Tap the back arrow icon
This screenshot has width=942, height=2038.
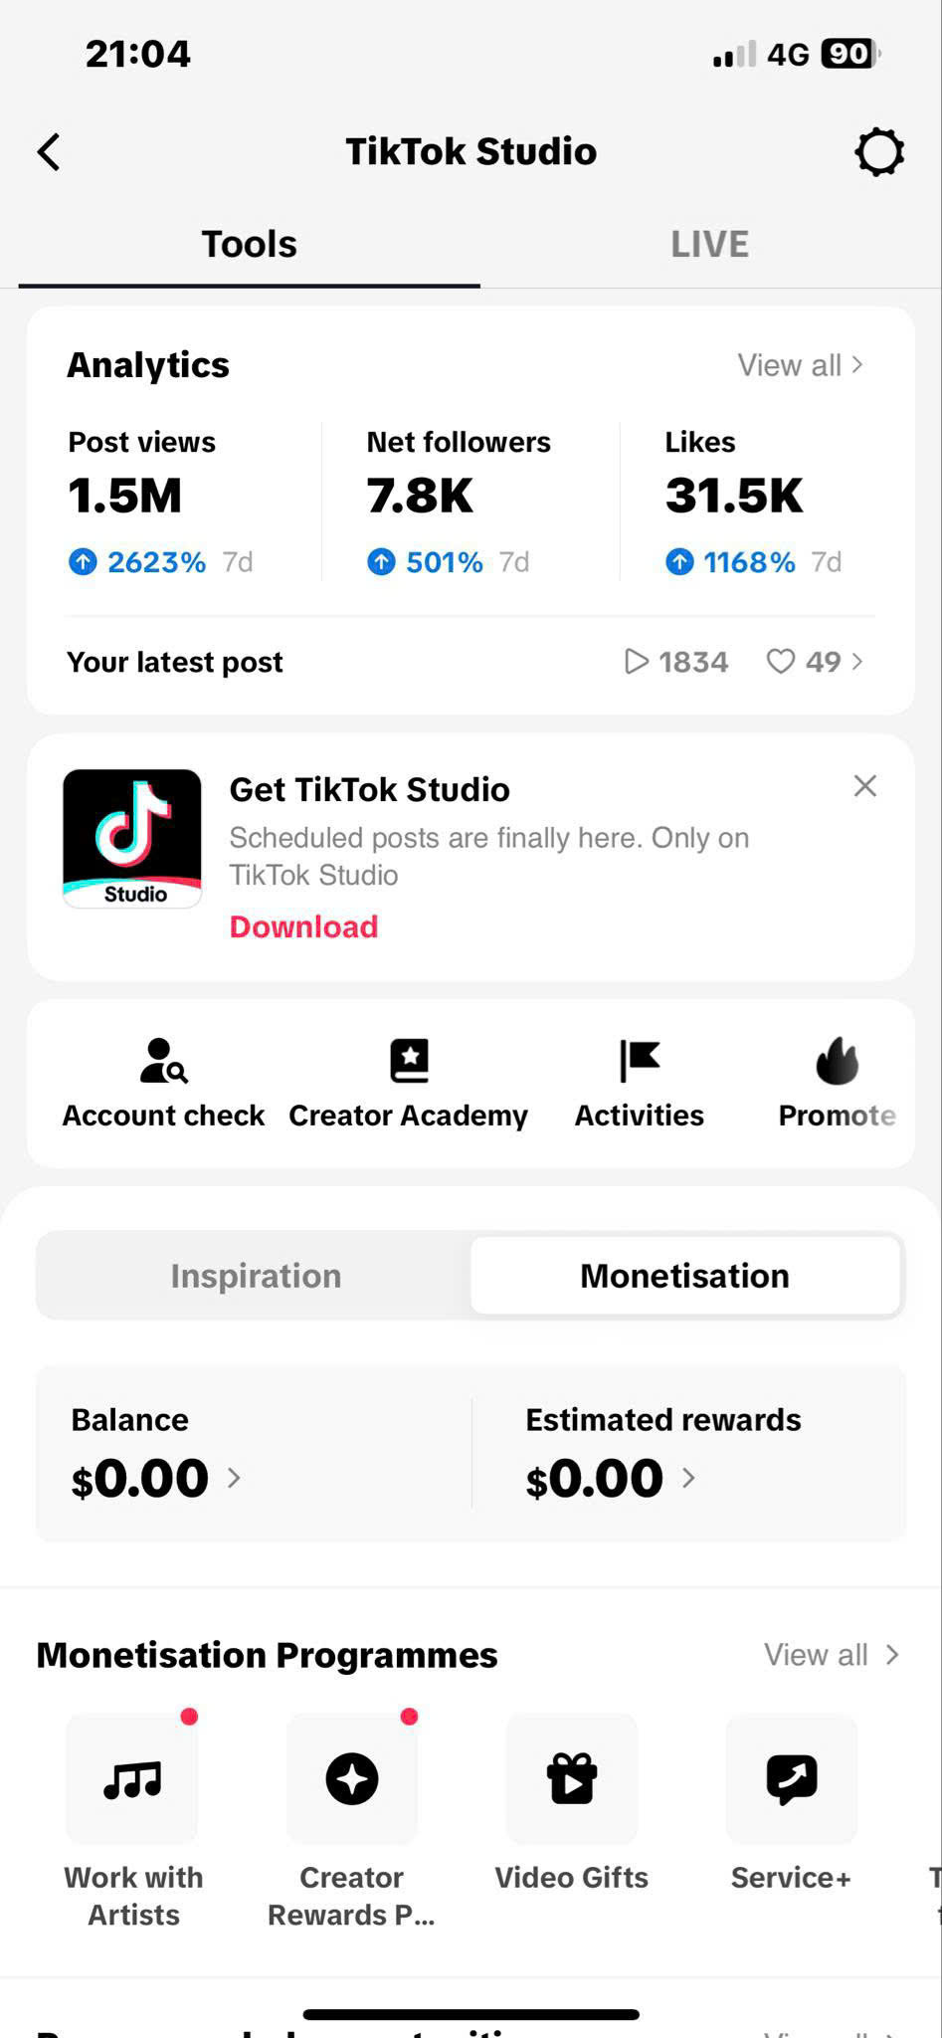tap(49, 152)
